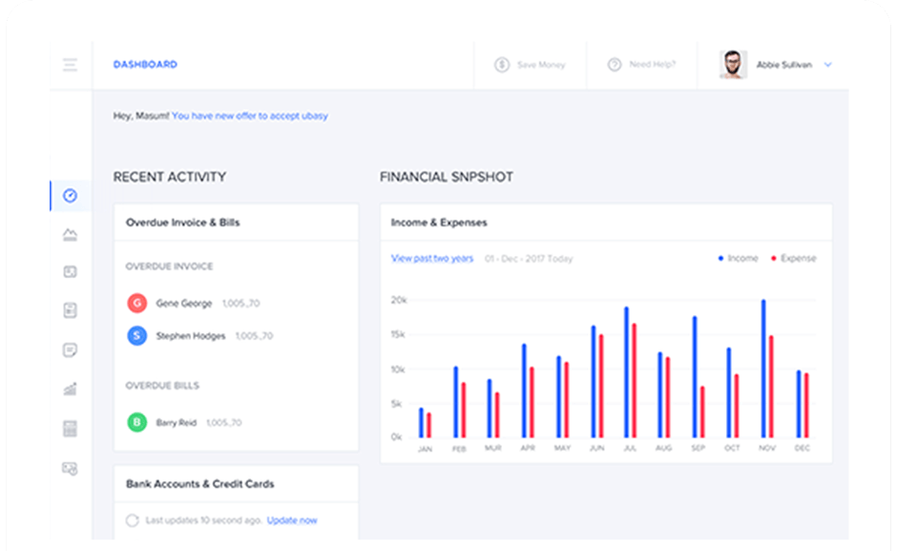
Task: Open the 01 - Dec - 2017 date range
Action: tap(529, 259)
